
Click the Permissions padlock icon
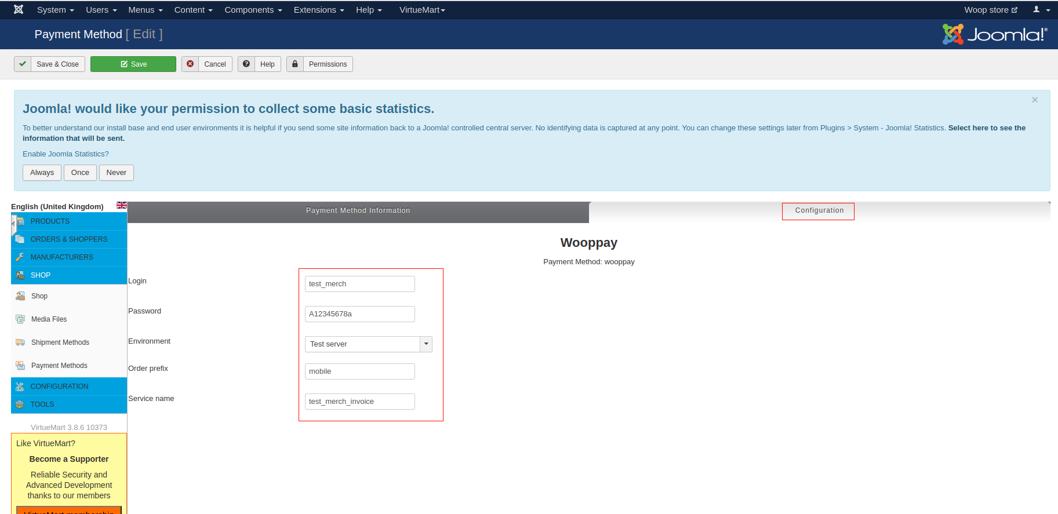click(295, 64)
